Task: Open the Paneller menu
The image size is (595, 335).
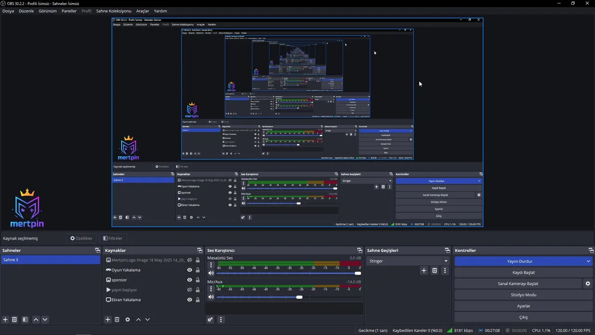Action: coord(69,11)
